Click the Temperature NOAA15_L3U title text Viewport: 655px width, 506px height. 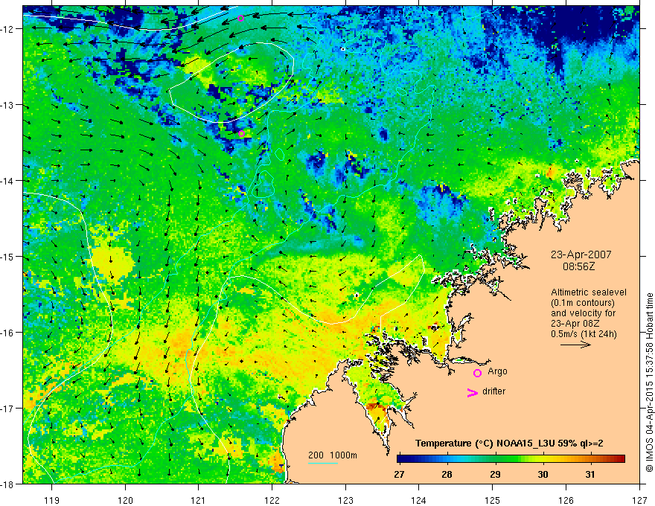[509, 443]
